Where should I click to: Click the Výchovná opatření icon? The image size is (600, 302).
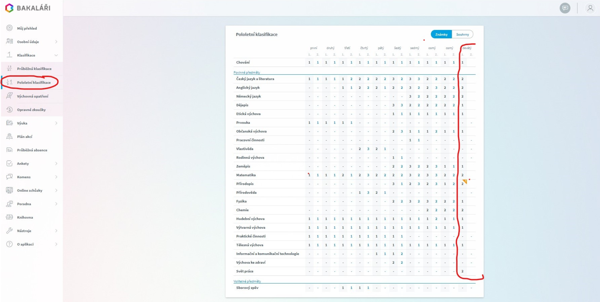[x=9, y=96]
